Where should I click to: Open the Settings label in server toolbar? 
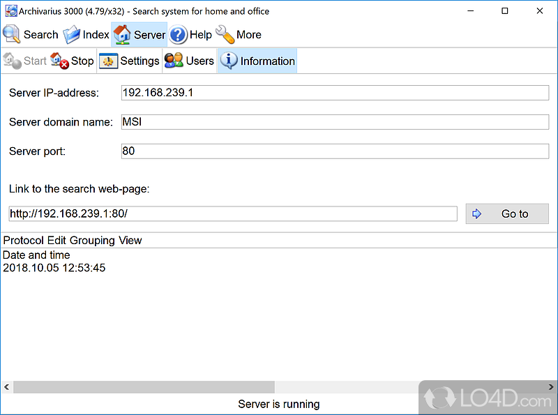coord(139,61)
